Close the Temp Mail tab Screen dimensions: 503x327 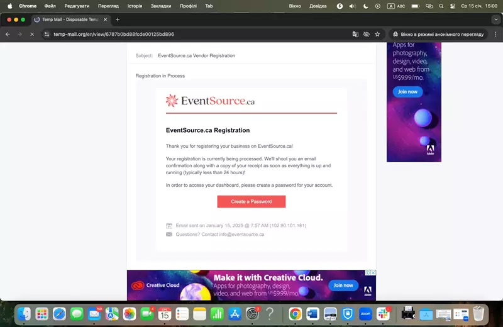pos(105,19)
